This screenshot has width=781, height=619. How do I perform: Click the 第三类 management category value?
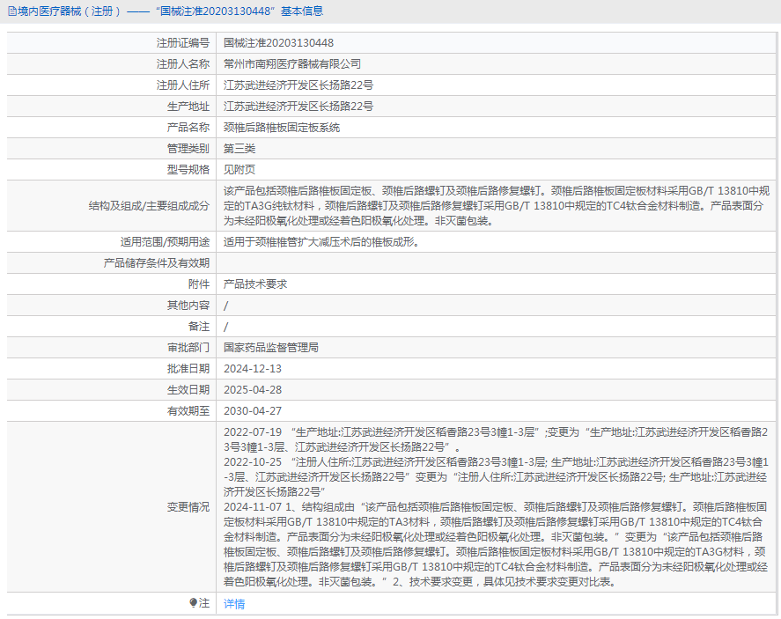tap(239, 149)
